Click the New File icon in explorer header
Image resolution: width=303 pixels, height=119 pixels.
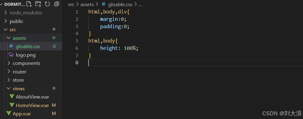tap(29, 4)
